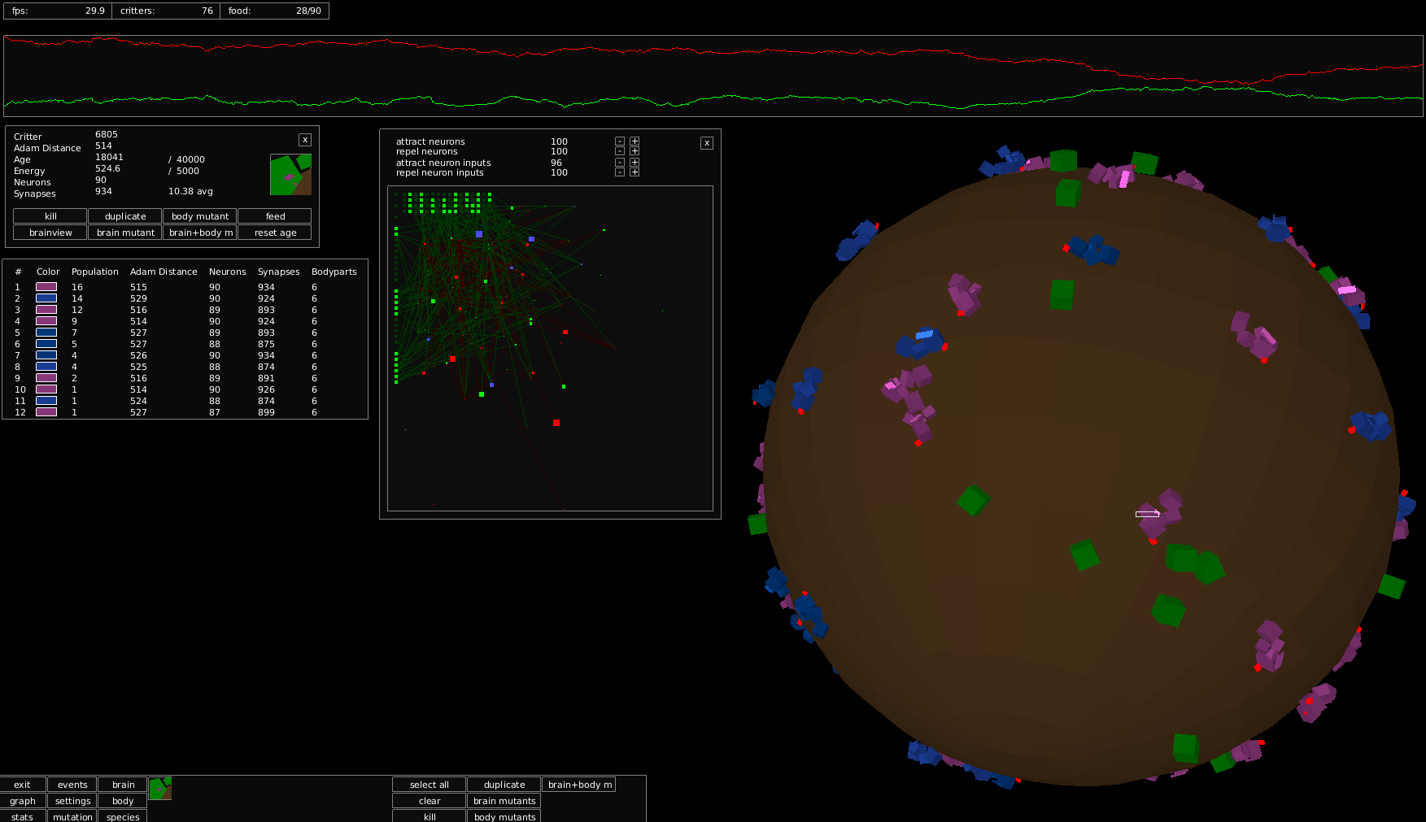Increase attract neuron inputs with plus
1426x822 pixels.
(x=635, y=163)
